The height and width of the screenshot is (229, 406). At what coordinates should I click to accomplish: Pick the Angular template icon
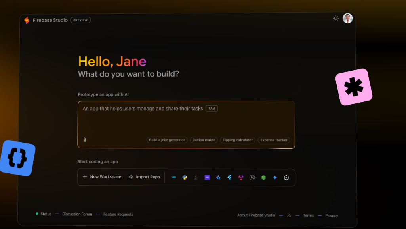[240, 178]
